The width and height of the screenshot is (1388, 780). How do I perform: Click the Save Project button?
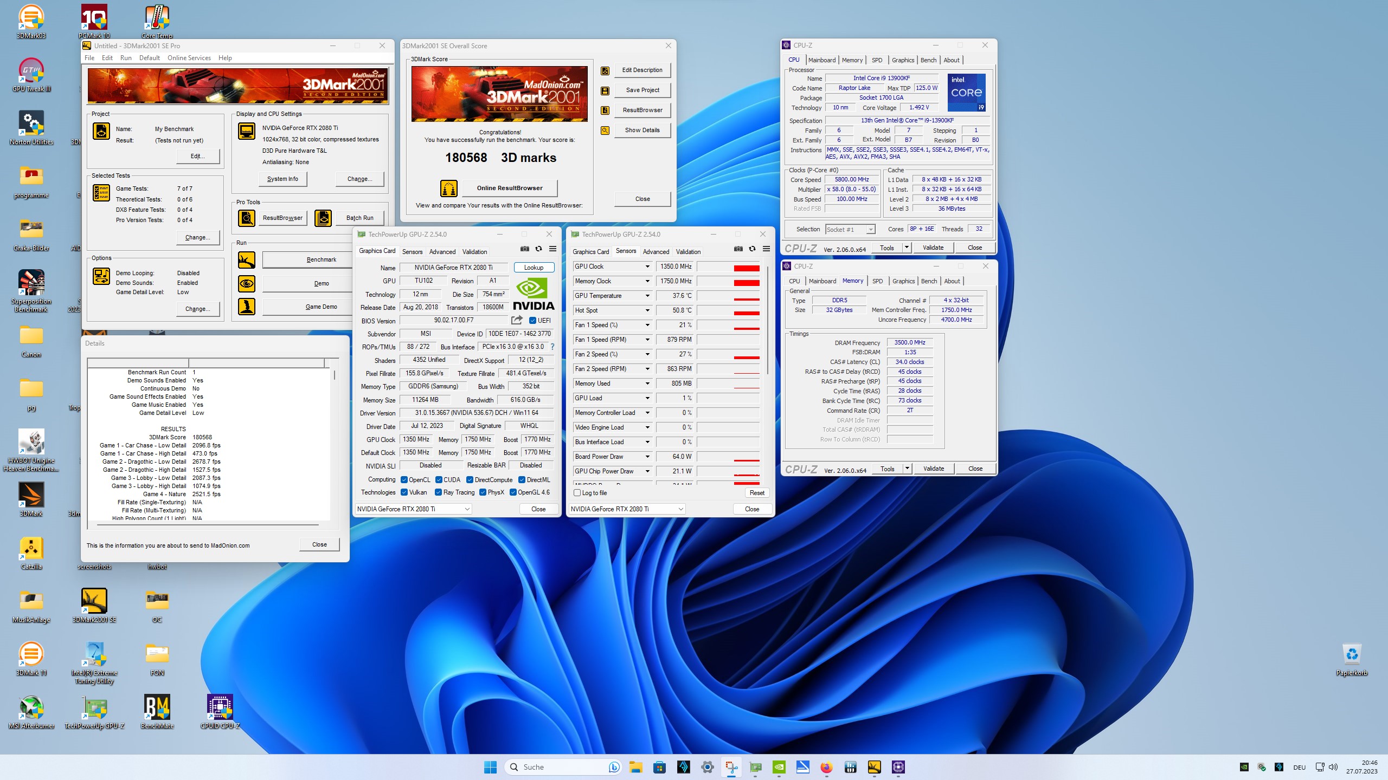coord(642,90)
